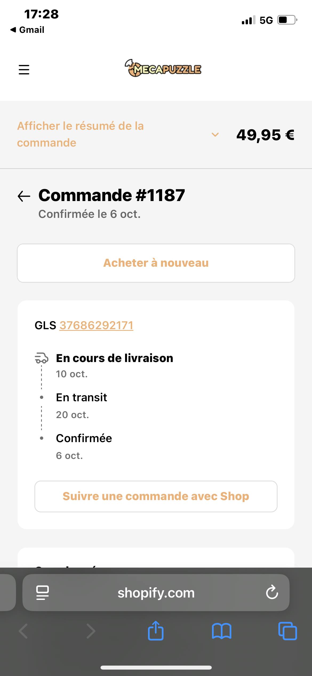
Task: Tap "Suivre une commande avec Shop"
Action: [x=156, y=496]
